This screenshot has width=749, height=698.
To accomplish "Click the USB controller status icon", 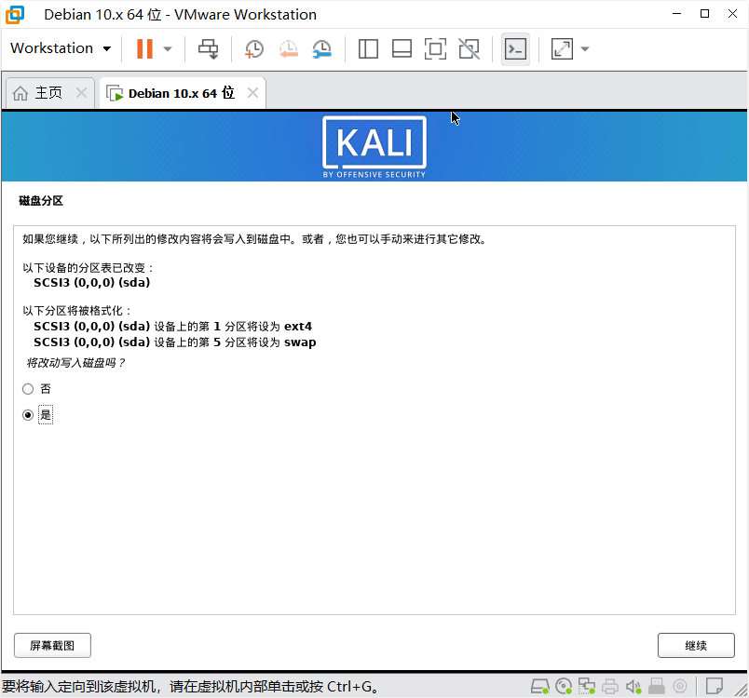I will click(x=657, y=686).
